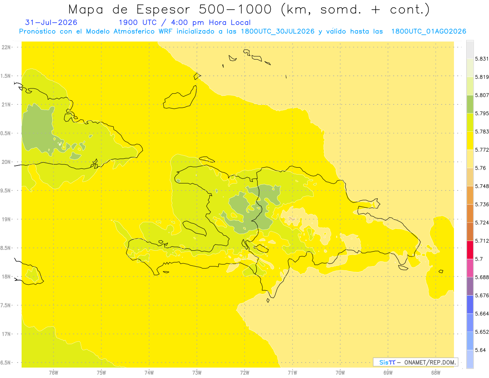Click the 17N latitude label
The height and width of the screenshot is (378, 489).
click(6, 334)
